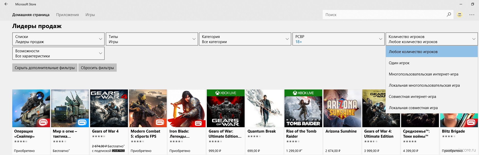Screen dimensions: 479x155
Task: Open Rise of the Tomb Raider cover
Action: [303, 108]
